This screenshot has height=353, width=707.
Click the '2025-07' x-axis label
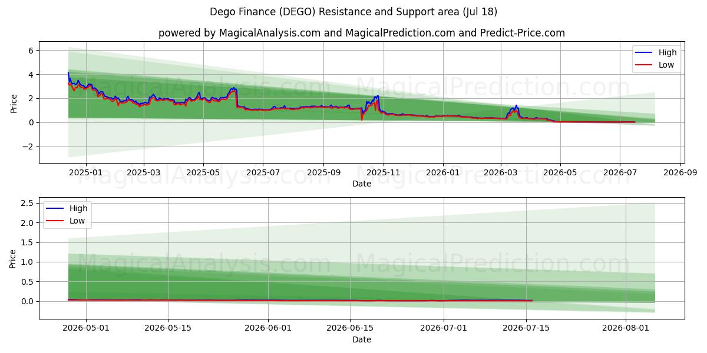pos(263,172)
